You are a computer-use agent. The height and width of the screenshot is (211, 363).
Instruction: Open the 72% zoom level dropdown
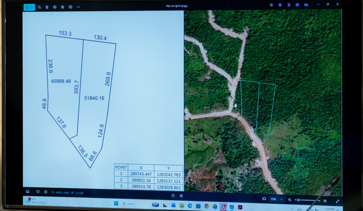tap(277, 199)
